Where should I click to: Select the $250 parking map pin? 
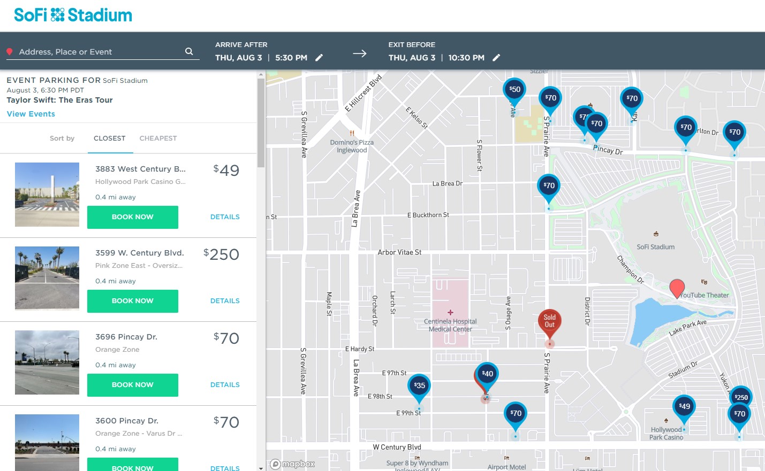pyautogui.click(x=741, y=396)
